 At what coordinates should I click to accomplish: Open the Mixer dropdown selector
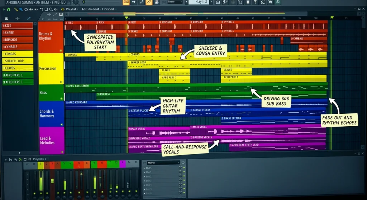(x=163, y=163)
